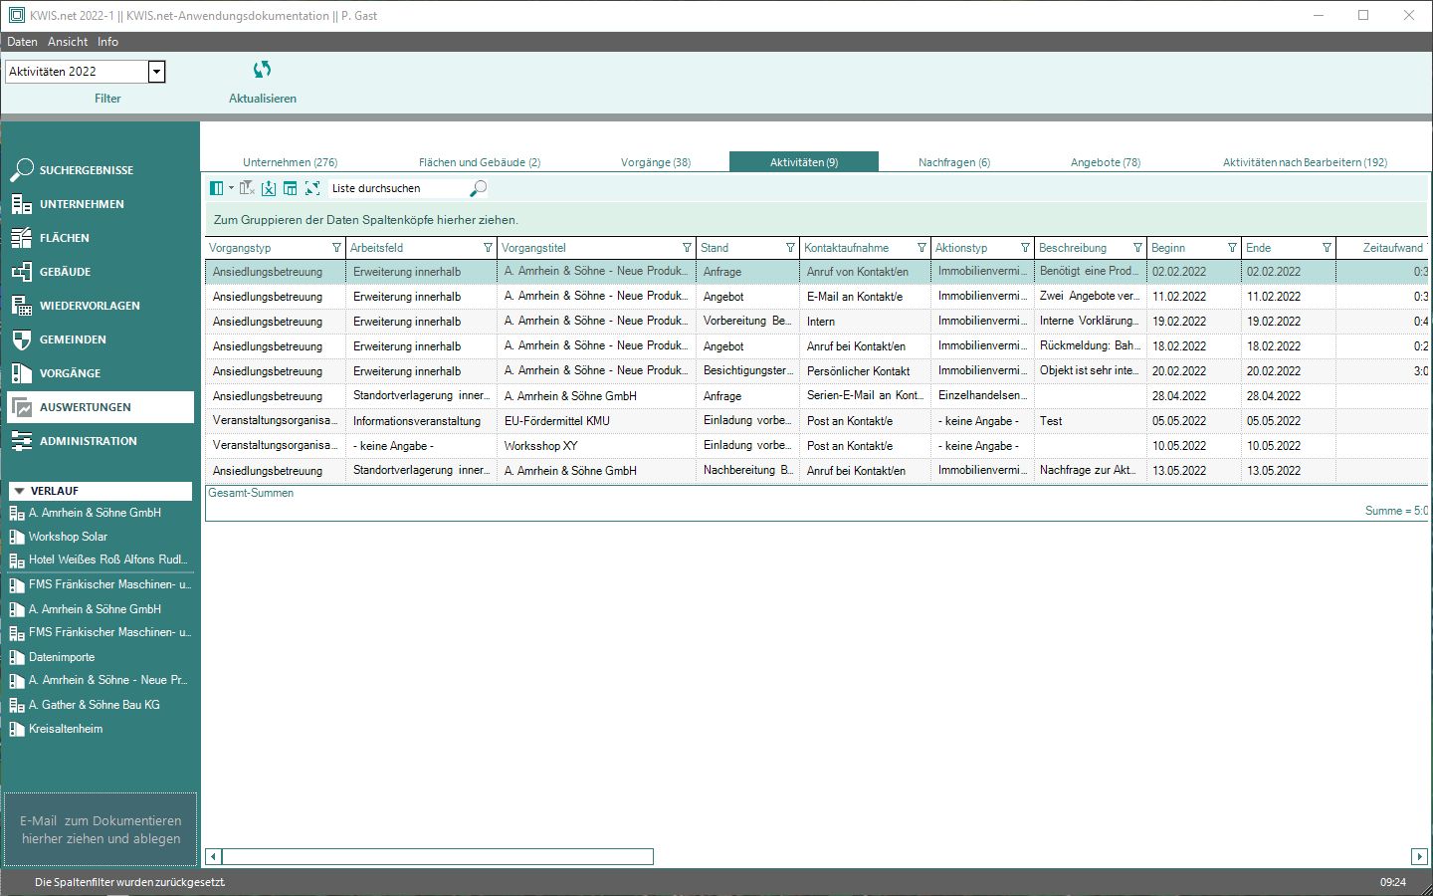Open Datenimporte history entry
The height and width of the screenshot is (896, 1433).
pos(62,657)
